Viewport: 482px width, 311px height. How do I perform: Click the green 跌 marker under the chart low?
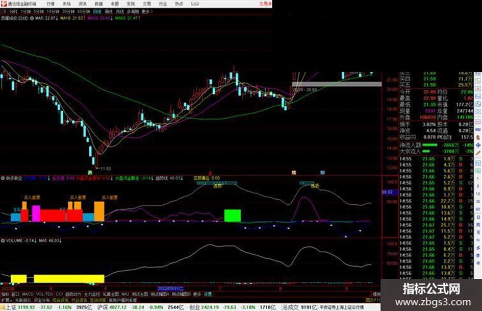90,173
